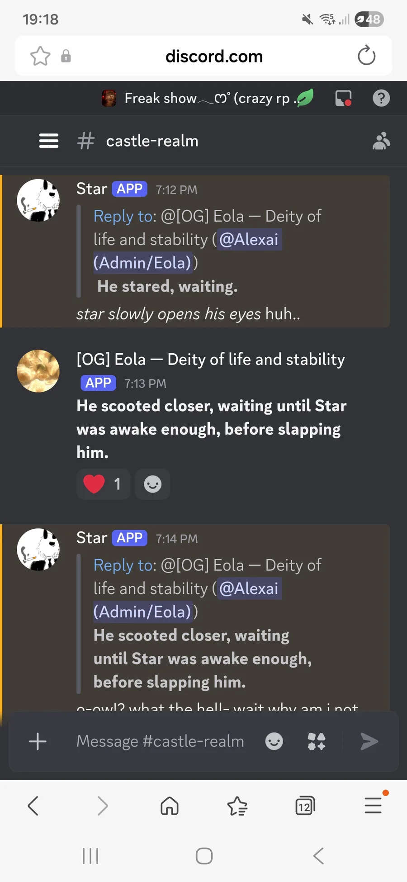The width and height of the screenshot is (407, 882).
Task: Open the browser menu with orange dot
Action: click(x=374, y=805)
